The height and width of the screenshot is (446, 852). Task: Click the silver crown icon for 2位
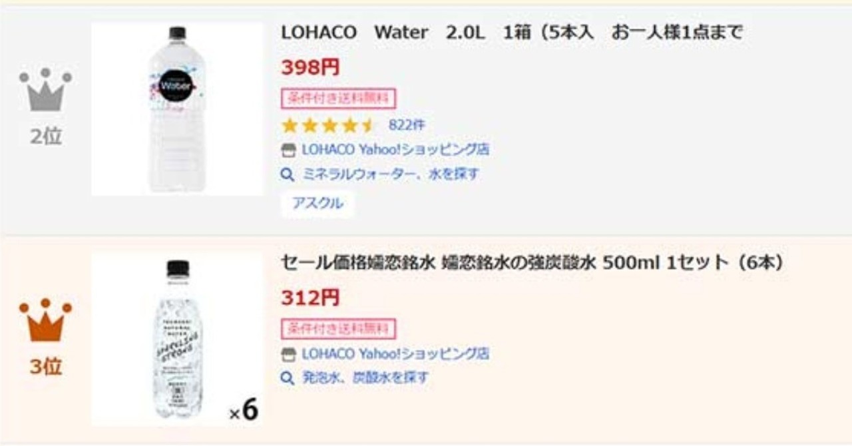[45, 89]
